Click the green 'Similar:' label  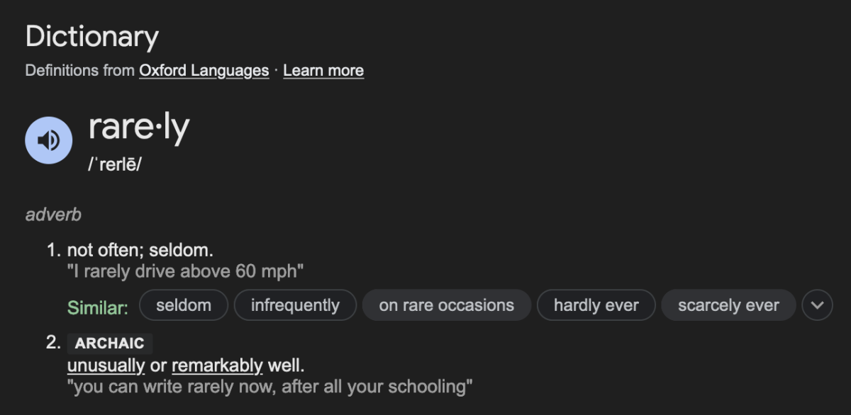(98, 307)
